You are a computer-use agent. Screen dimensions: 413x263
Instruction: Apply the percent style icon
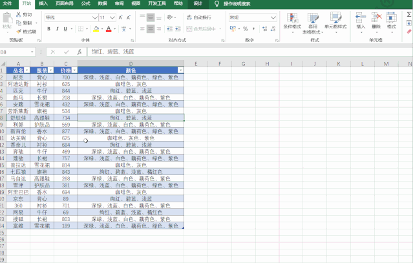tap(246, 28)
